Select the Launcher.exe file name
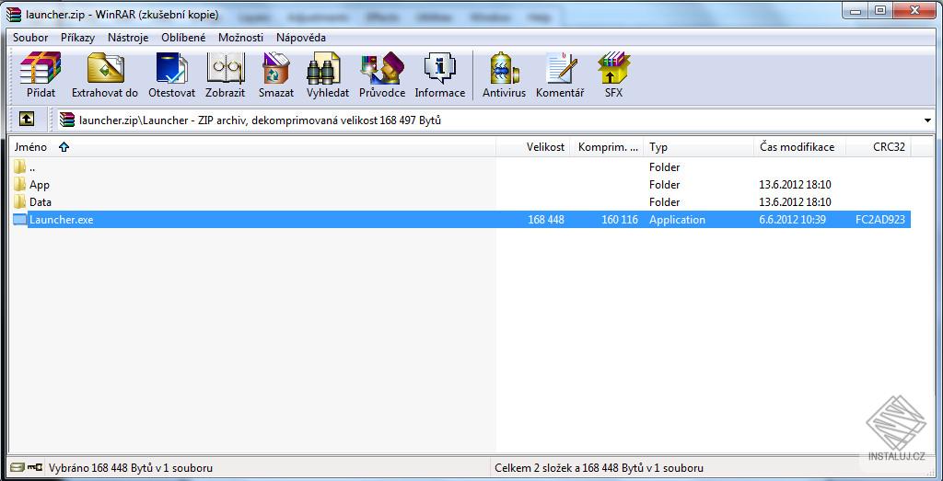 62,220
